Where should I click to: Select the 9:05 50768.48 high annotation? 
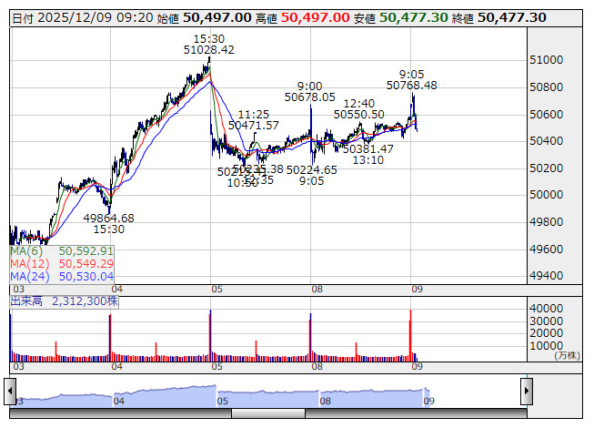[412, 79]
